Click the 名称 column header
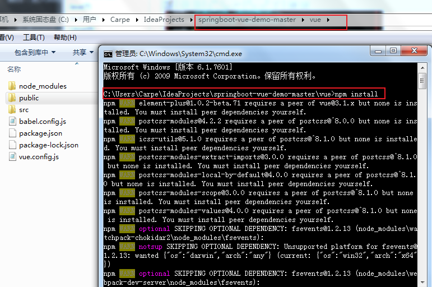 point(14,69)
